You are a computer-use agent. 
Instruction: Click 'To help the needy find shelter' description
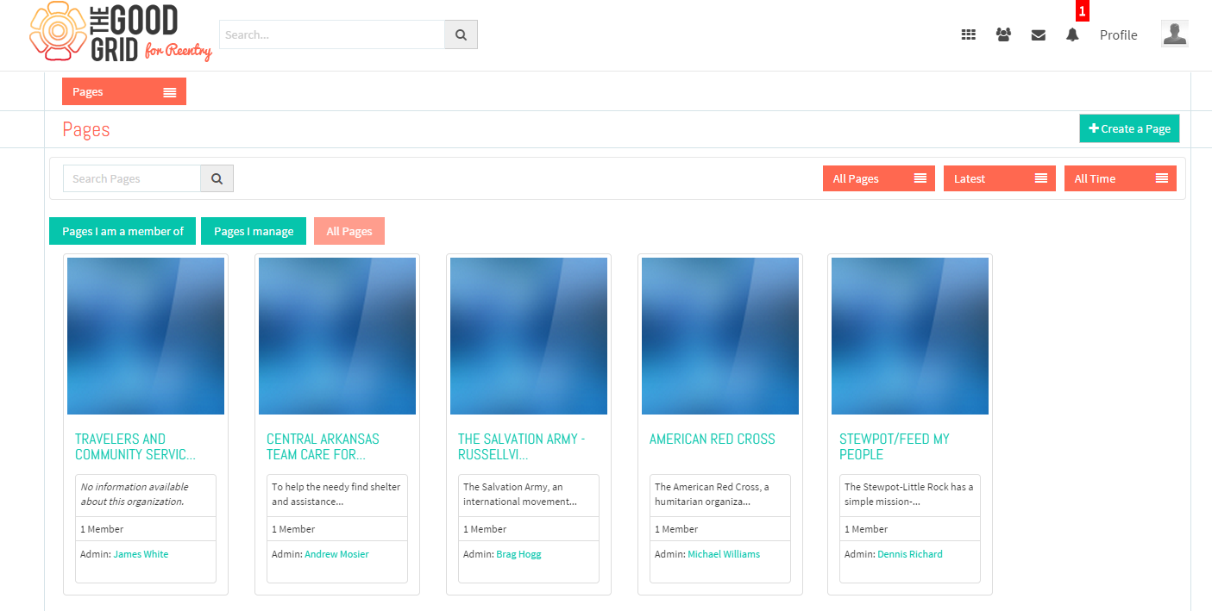[336, 494]
